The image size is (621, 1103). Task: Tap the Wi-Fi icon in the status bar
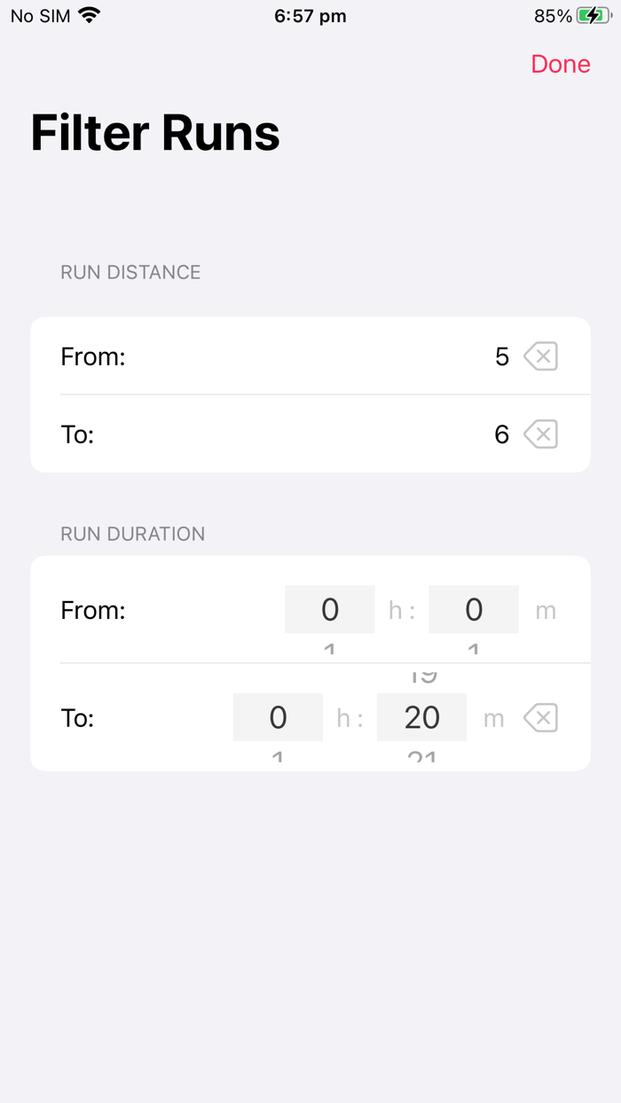pyautogui.click(x=88, y=14)
